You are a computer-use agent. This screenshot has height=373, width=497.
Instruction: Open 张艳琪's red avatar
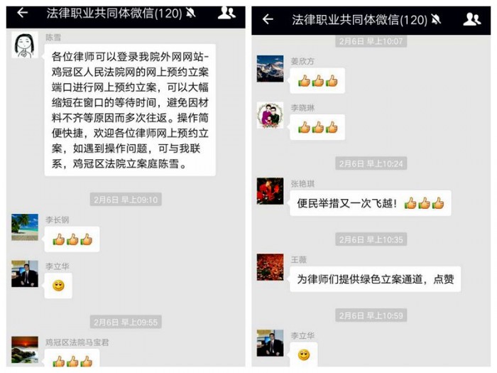click(270, 191)
